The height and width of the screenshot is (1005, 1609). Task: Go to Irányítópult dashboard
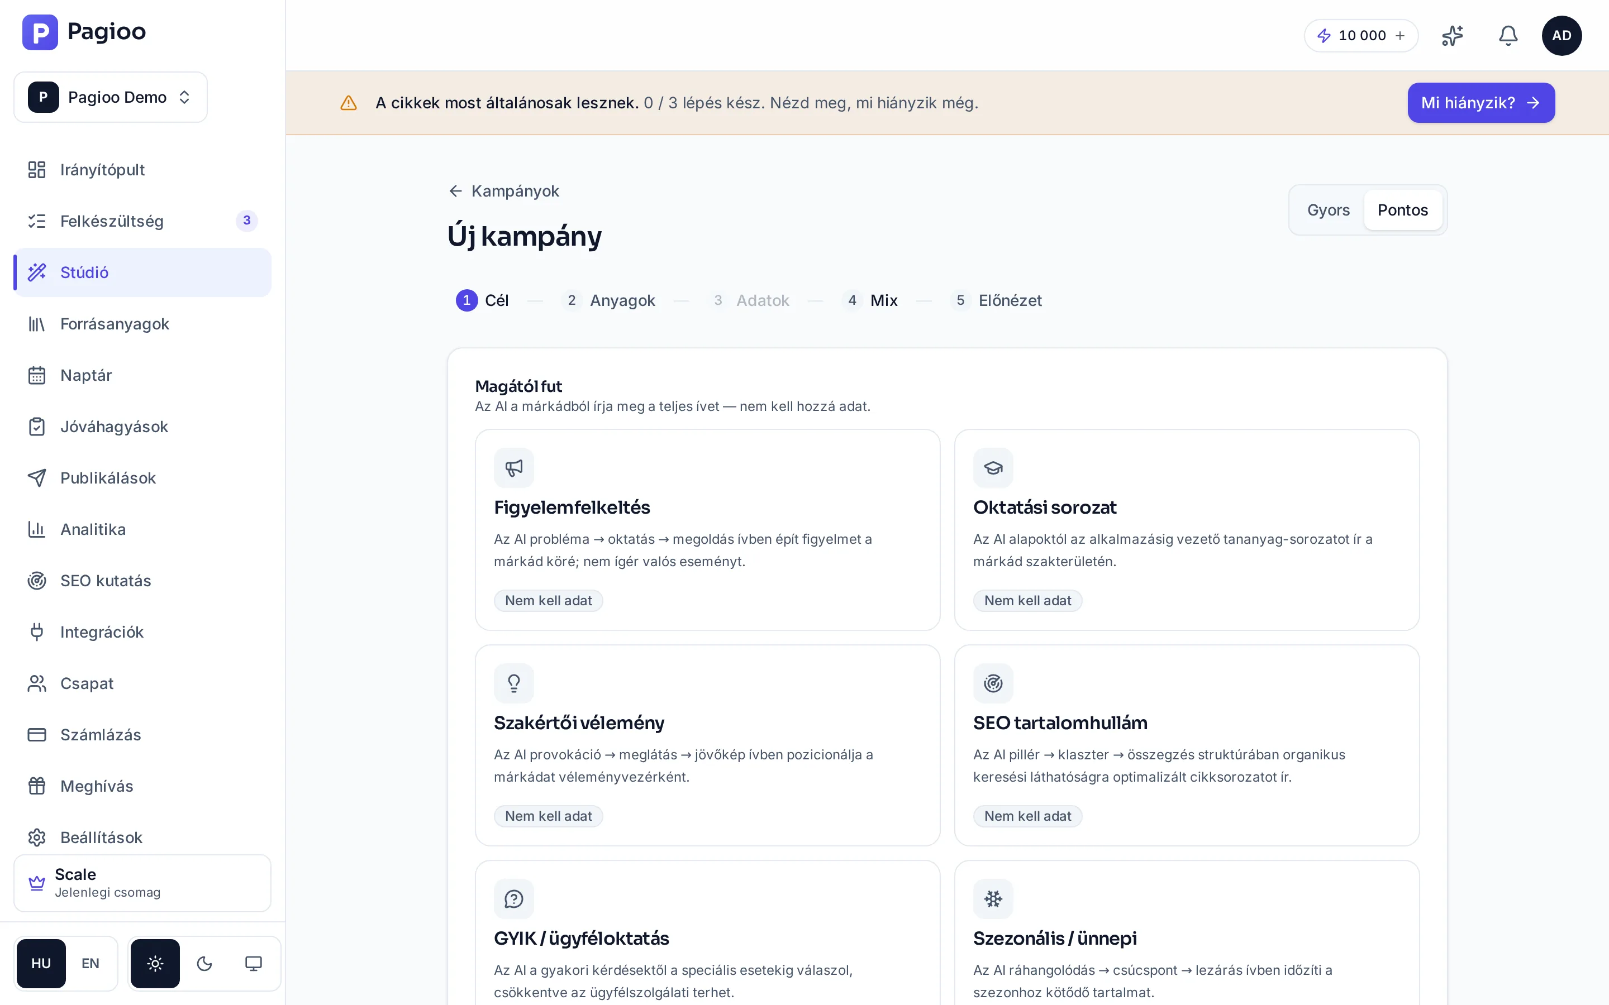142,170
